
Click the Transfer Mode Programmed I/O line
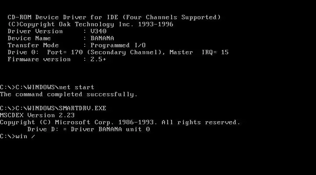[76, 45]
